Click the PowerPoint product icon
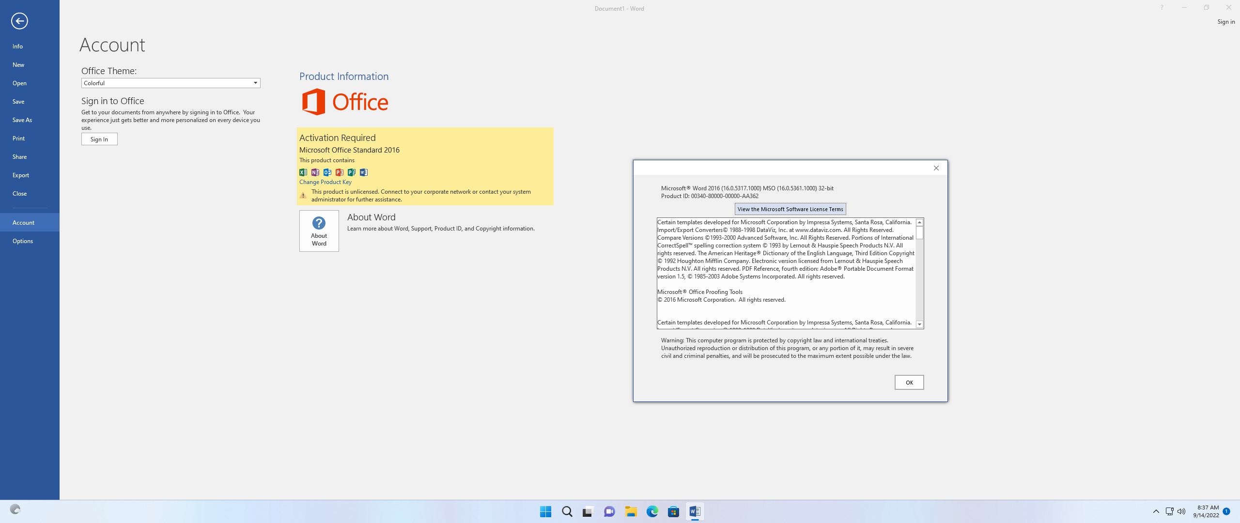 click(x=340, y=172)
